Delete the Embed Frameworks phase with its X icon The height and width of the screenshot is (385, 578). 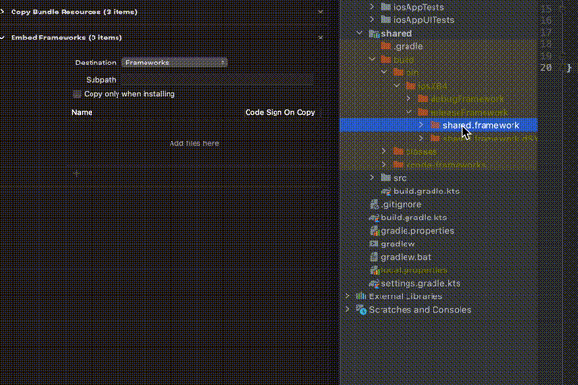[x=321, y=38]
